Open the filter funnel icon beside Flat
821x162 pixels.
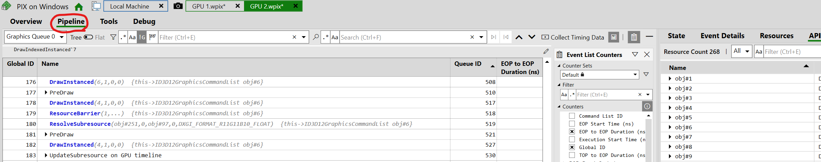(x=113, y=37)
